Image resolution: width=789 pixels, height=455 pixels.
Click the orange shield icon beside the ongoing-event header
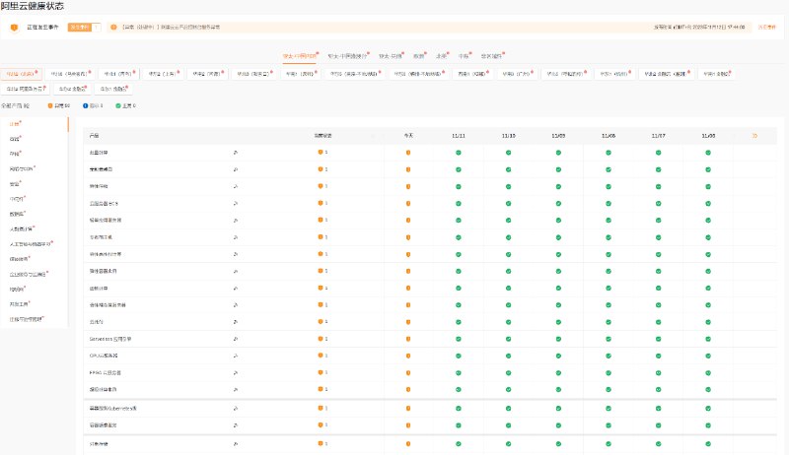point(14,28)
